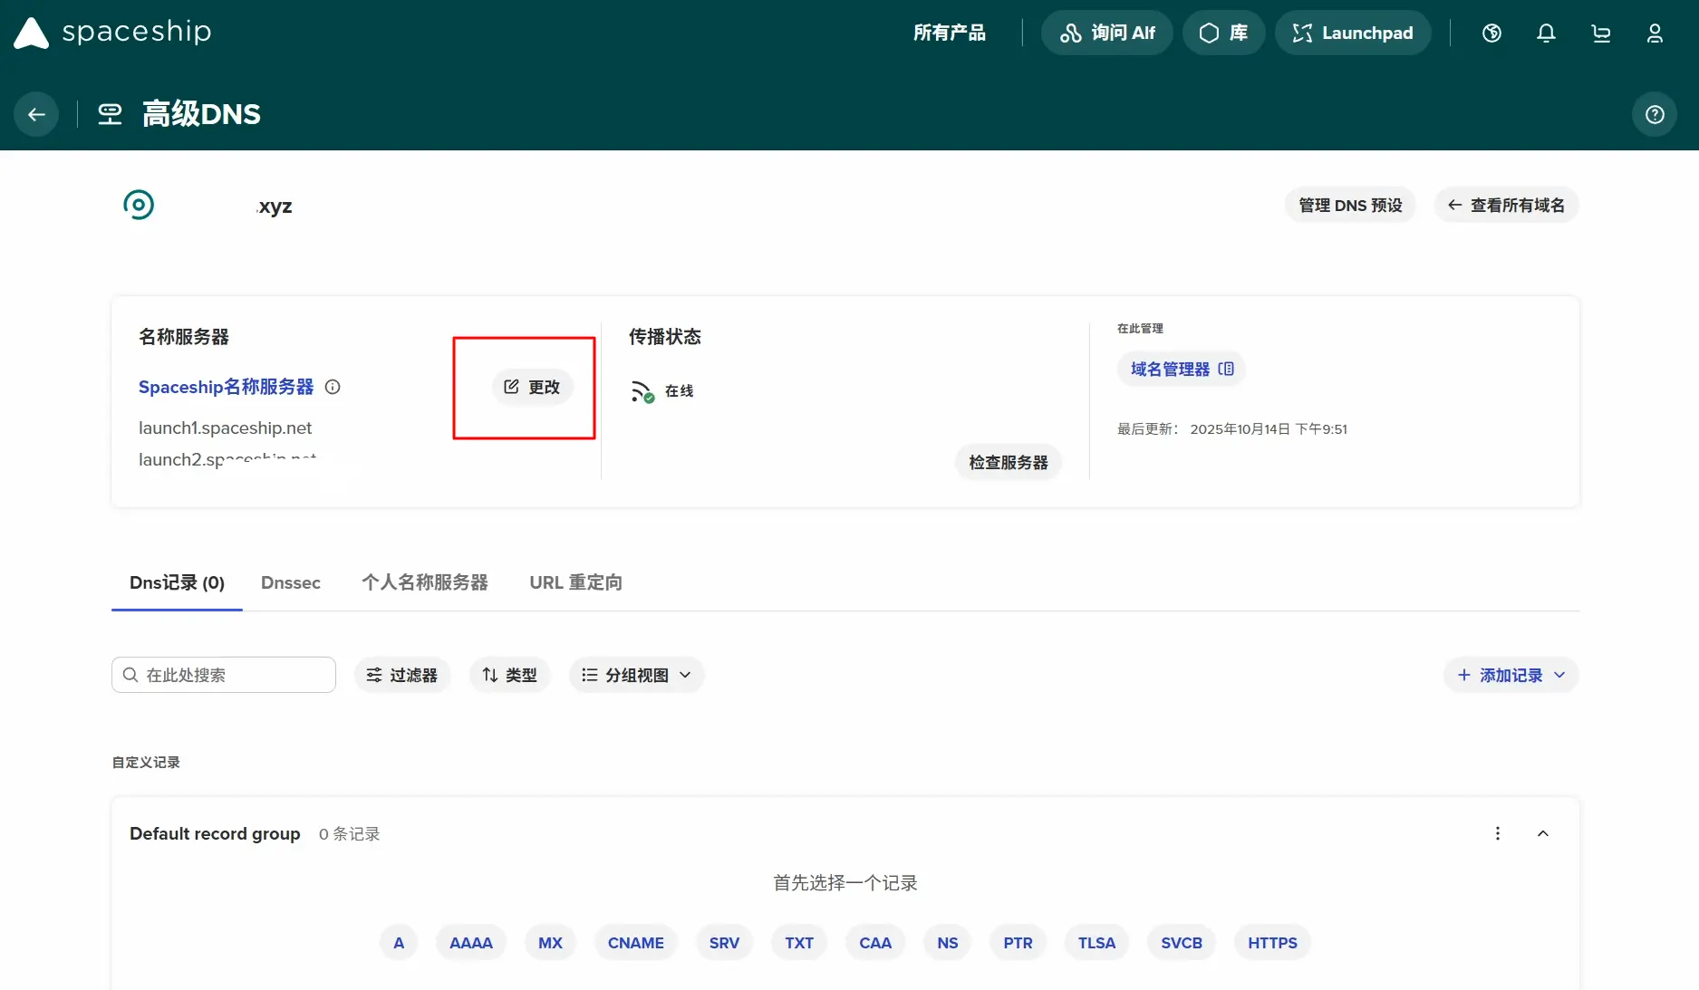Open the 过滤器 filter
Screen dimensions: 1699x990
pos(401,675)
